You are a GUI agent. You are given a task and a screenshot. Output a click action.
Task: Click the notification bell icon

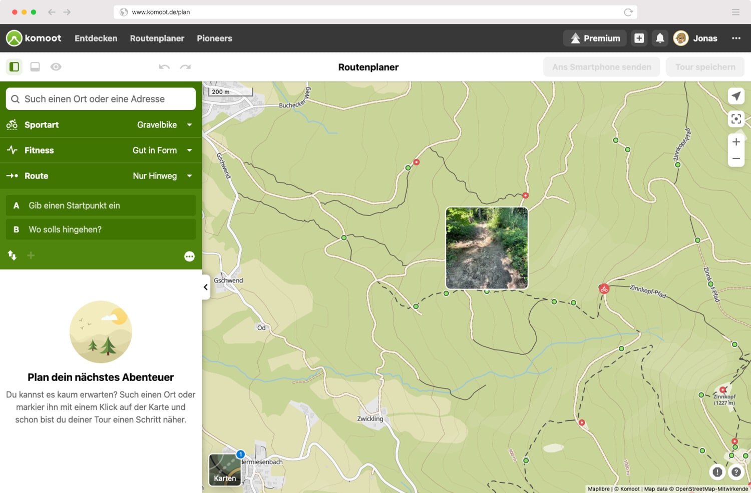[660, 38]
